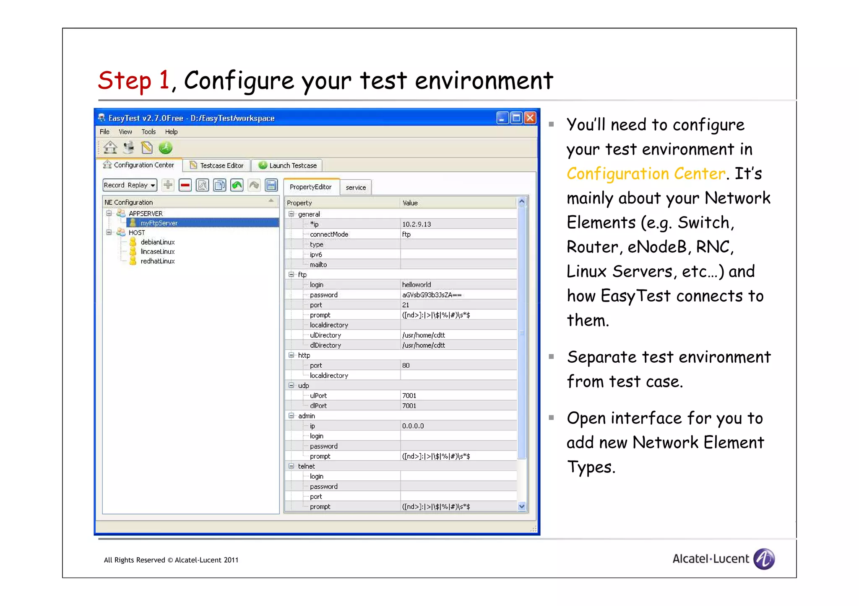
Task: Click the property list scroll up arrow
Action: (x=522, y=201)
